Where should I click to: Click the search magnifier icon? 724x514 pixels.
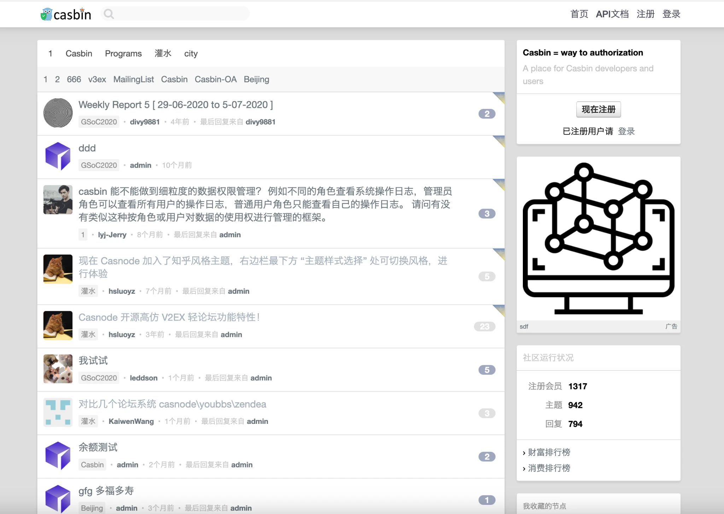tap(109, 14)
